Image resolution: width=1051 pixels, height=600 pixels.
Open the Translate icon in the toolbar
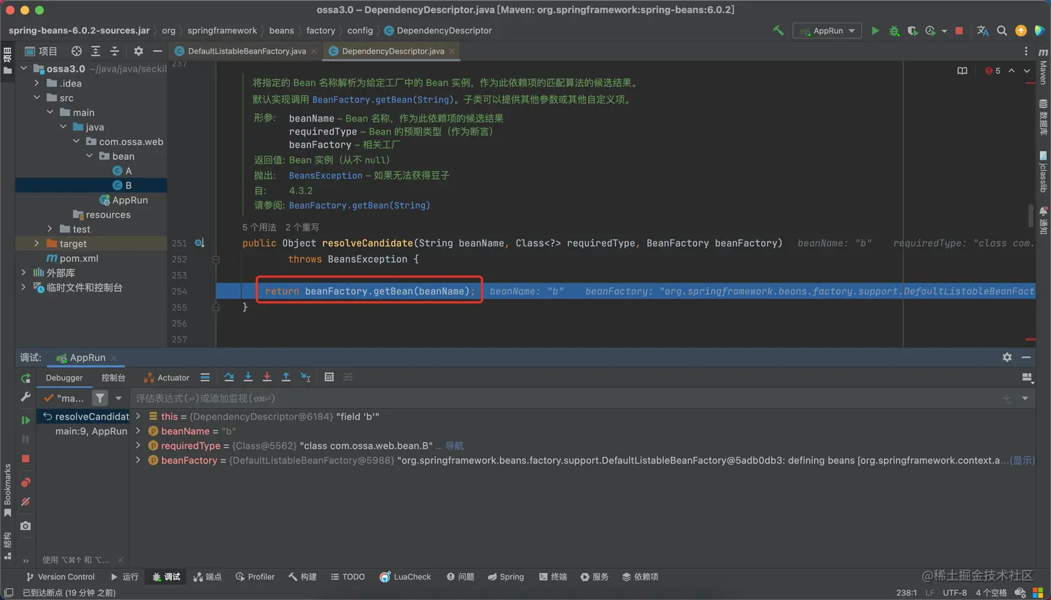pos(982,31)
